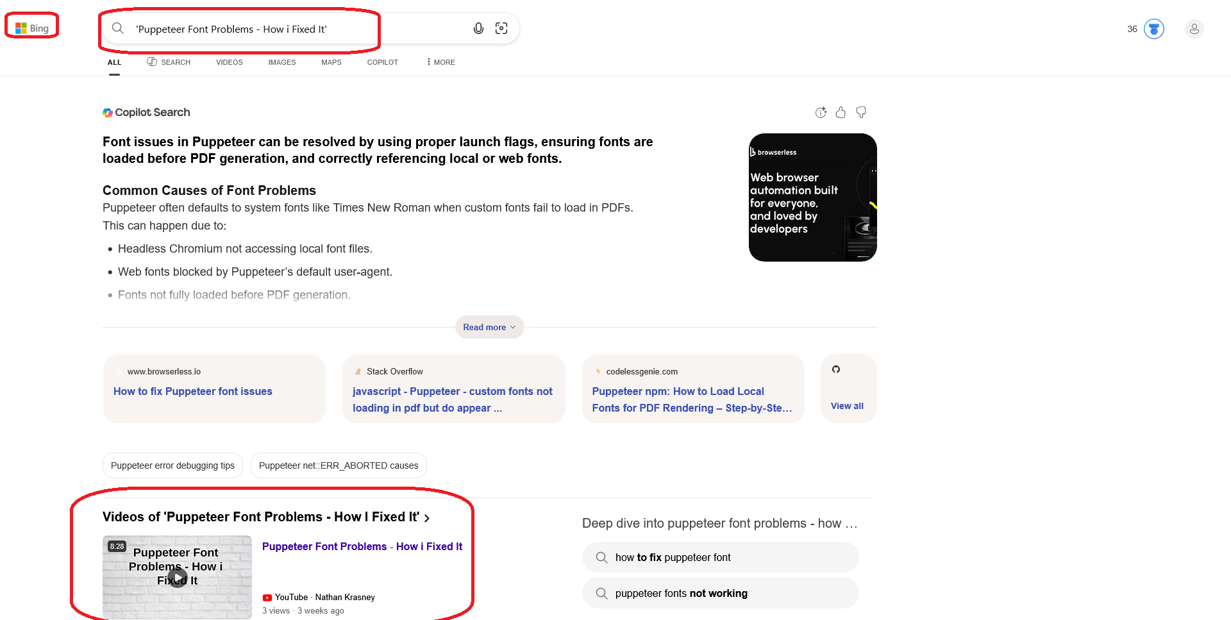Click 'Puppeteer error debugging tips' suggestion chip
Image resolution: width=1231 pixels, height=620 pixels.
pos(172,465)
